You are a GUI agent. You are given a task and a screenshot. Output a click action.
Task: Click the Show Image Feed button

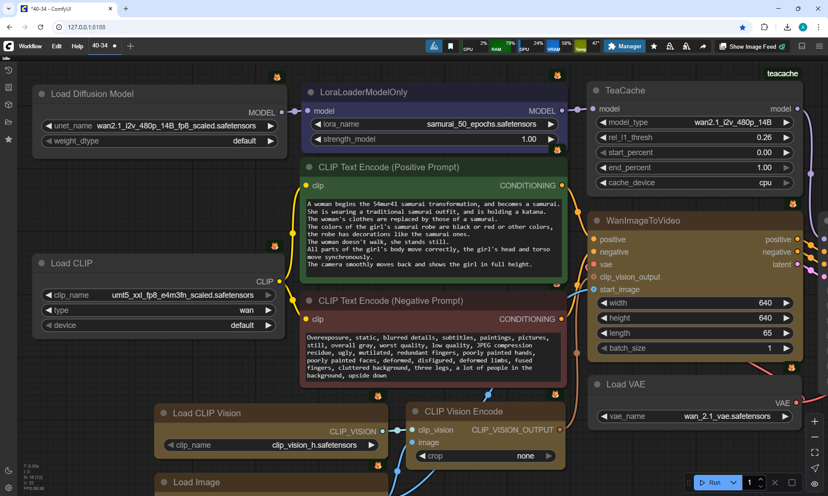tap(752, 47)
